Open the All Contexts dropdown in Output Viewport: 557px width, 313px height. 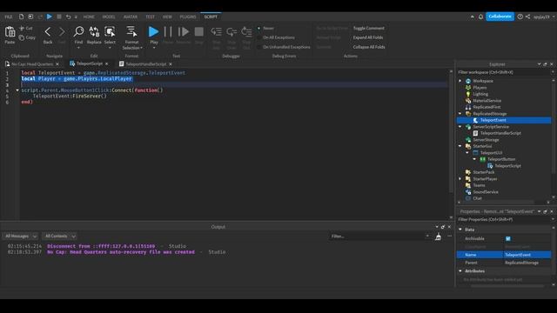coord(59,236)
